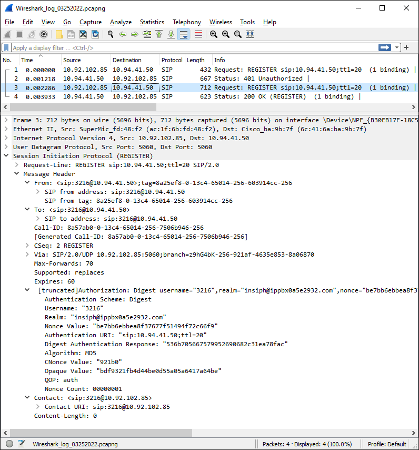Open the Tools menu
419x450 pixels.
point(247,22)
